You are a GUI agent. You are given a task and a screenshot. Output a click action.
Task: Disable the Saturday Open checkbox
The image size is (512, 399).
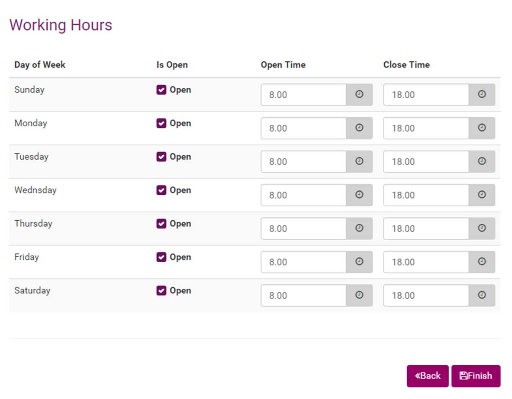click(x=161, y=291)
